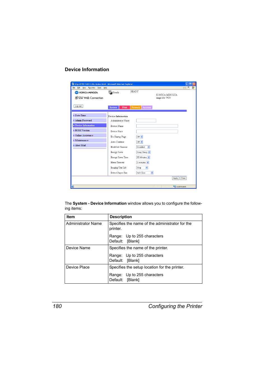
Task: Open the Energy Saver dropdown
Action: (x=143, y=152)
